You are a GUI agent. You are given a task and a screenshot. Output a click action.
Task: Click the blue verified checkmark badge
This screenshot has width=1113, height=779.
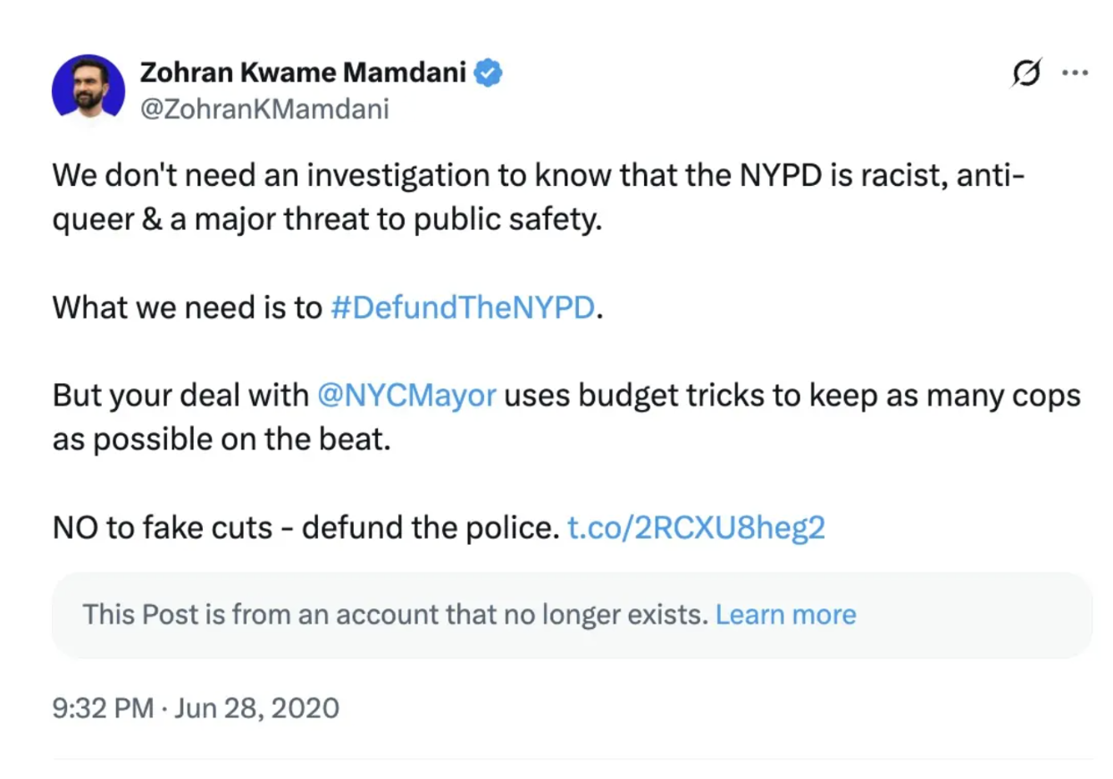point(488,73)
